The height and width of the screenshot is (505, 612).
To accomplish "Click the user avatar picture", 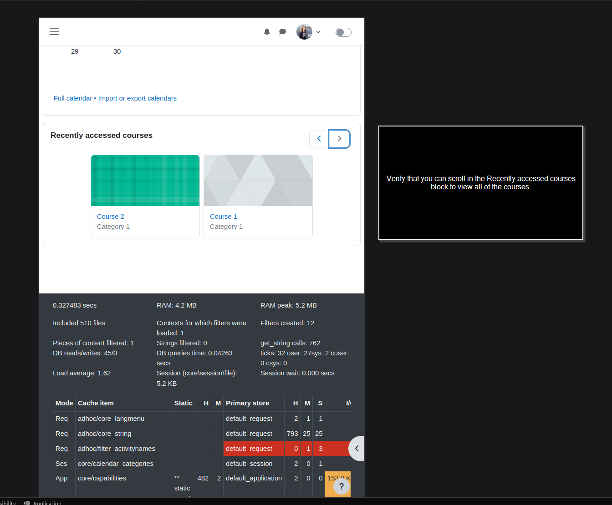I will pyautogui.click(x=304, y=32).
